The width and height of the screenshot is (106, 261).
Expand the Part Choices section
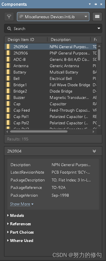20,232
